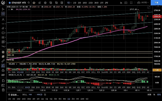The width and height of the screenshot is (162, 101).
Task: Open the chart settings gear
Action: 45,3
